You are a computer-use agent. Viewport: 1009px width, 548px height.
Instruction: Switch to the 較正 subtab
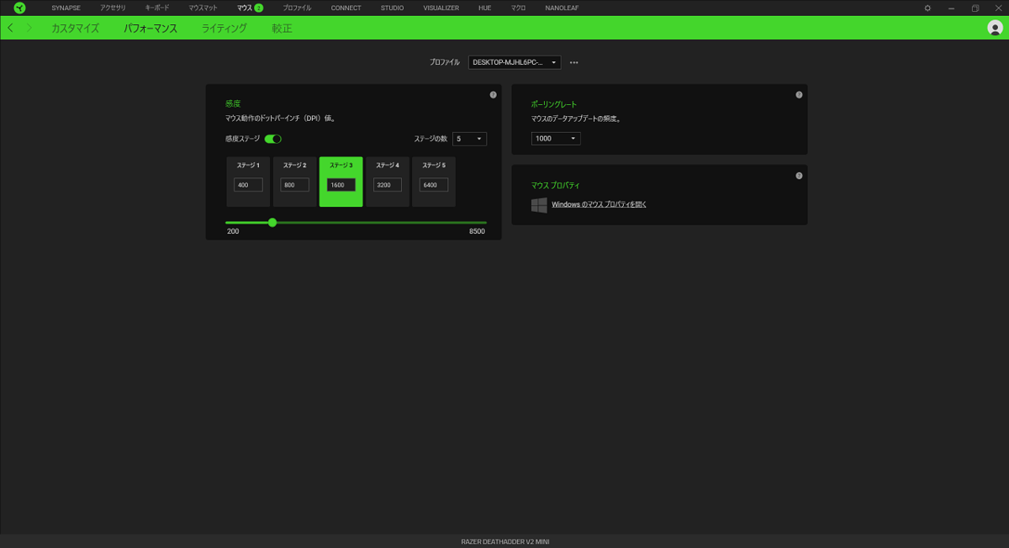click(x=282, y=28)
